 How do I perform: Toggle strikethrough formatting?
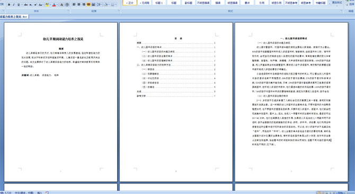(25, 5)
